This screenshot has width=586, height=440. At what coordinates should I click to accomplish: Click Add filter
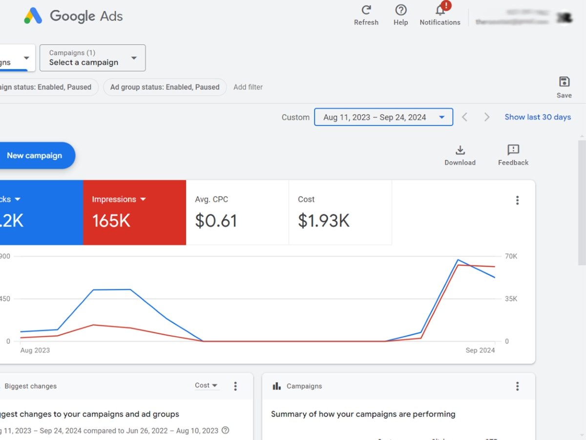(248, 87)
